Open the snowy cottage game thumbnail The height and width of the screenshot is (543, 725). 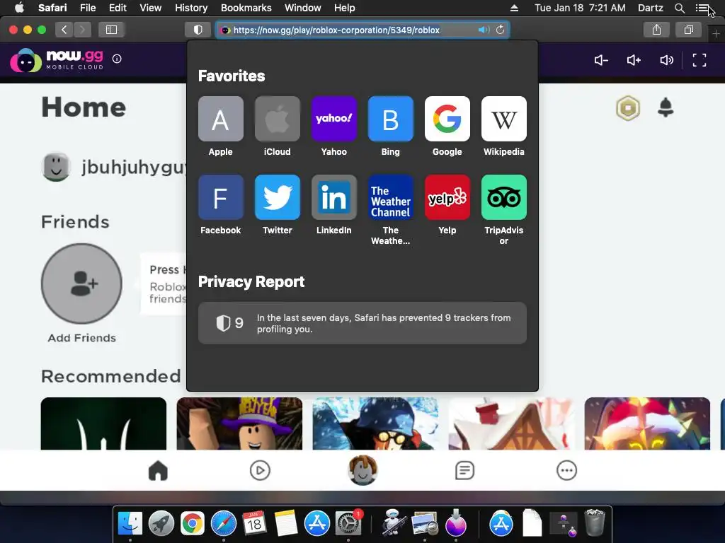tap(511, 424)
